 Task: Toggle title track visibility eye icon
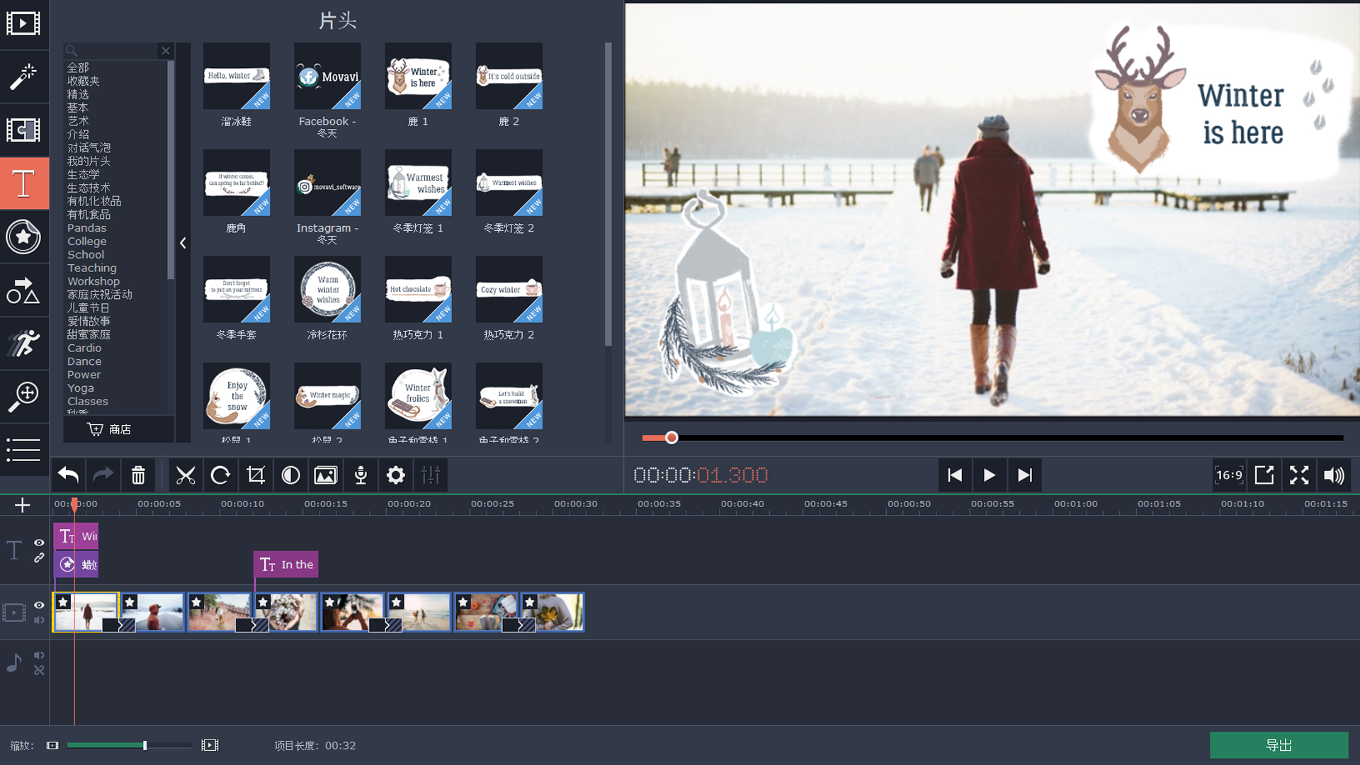click(39, 543)
